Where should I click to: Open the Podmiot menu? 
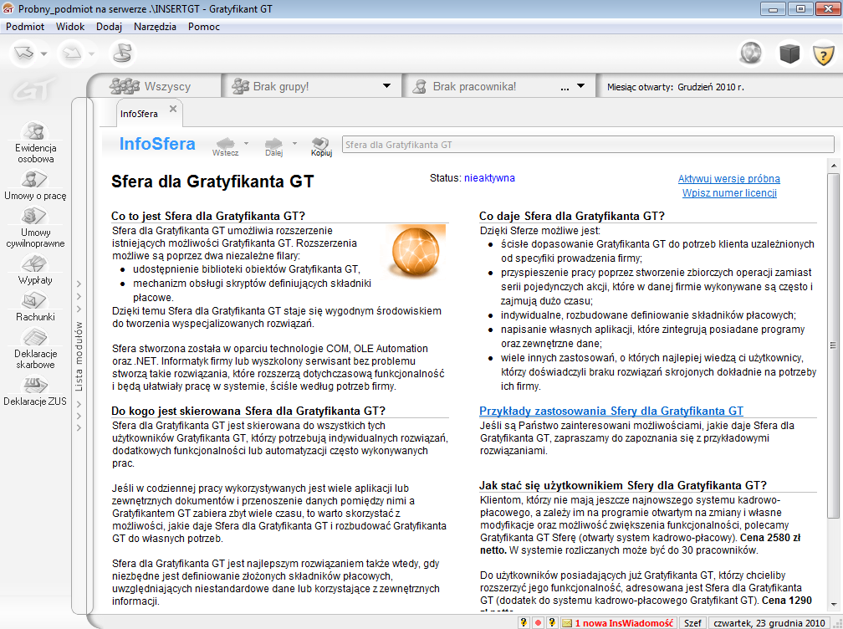point(25,27)
